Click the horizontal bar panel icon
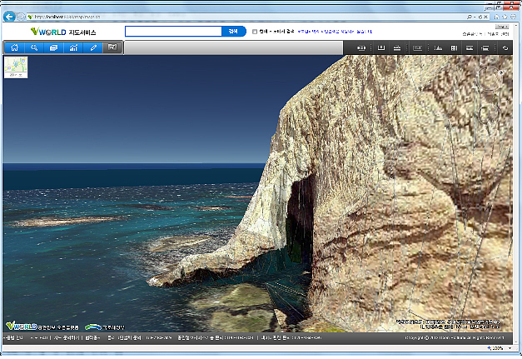Image resolution: width=522 pixels, height=359 pixels. point(470,48)
